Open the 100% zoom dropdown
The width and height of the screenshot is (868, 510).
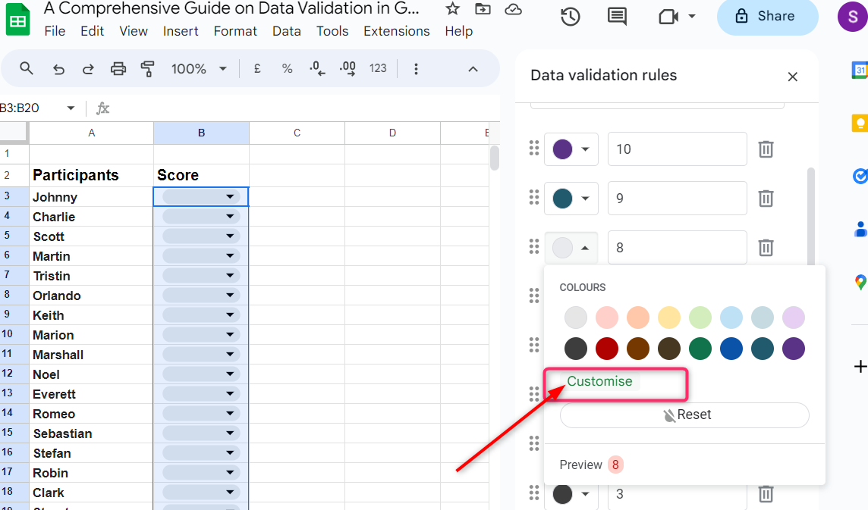point(199,69)
